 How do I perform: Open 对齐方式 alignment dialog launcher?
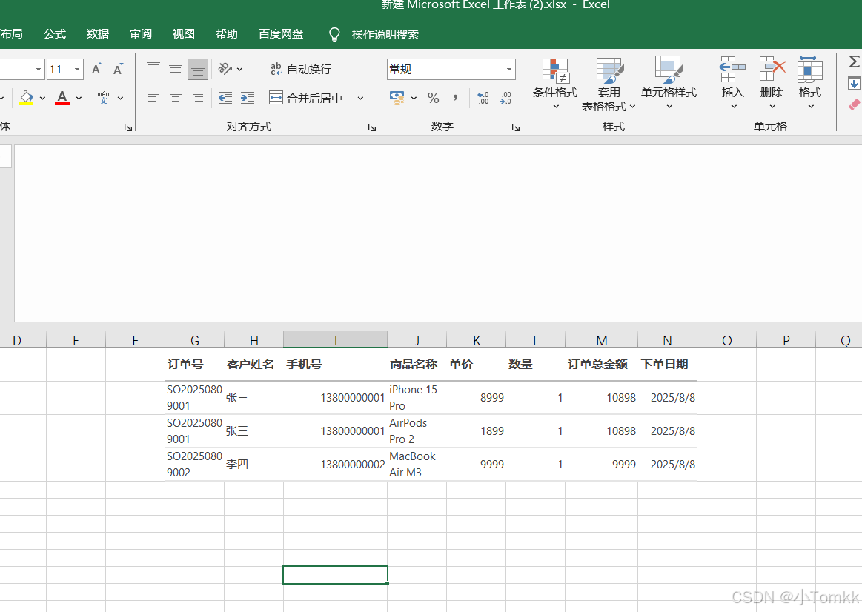[372, 127]
